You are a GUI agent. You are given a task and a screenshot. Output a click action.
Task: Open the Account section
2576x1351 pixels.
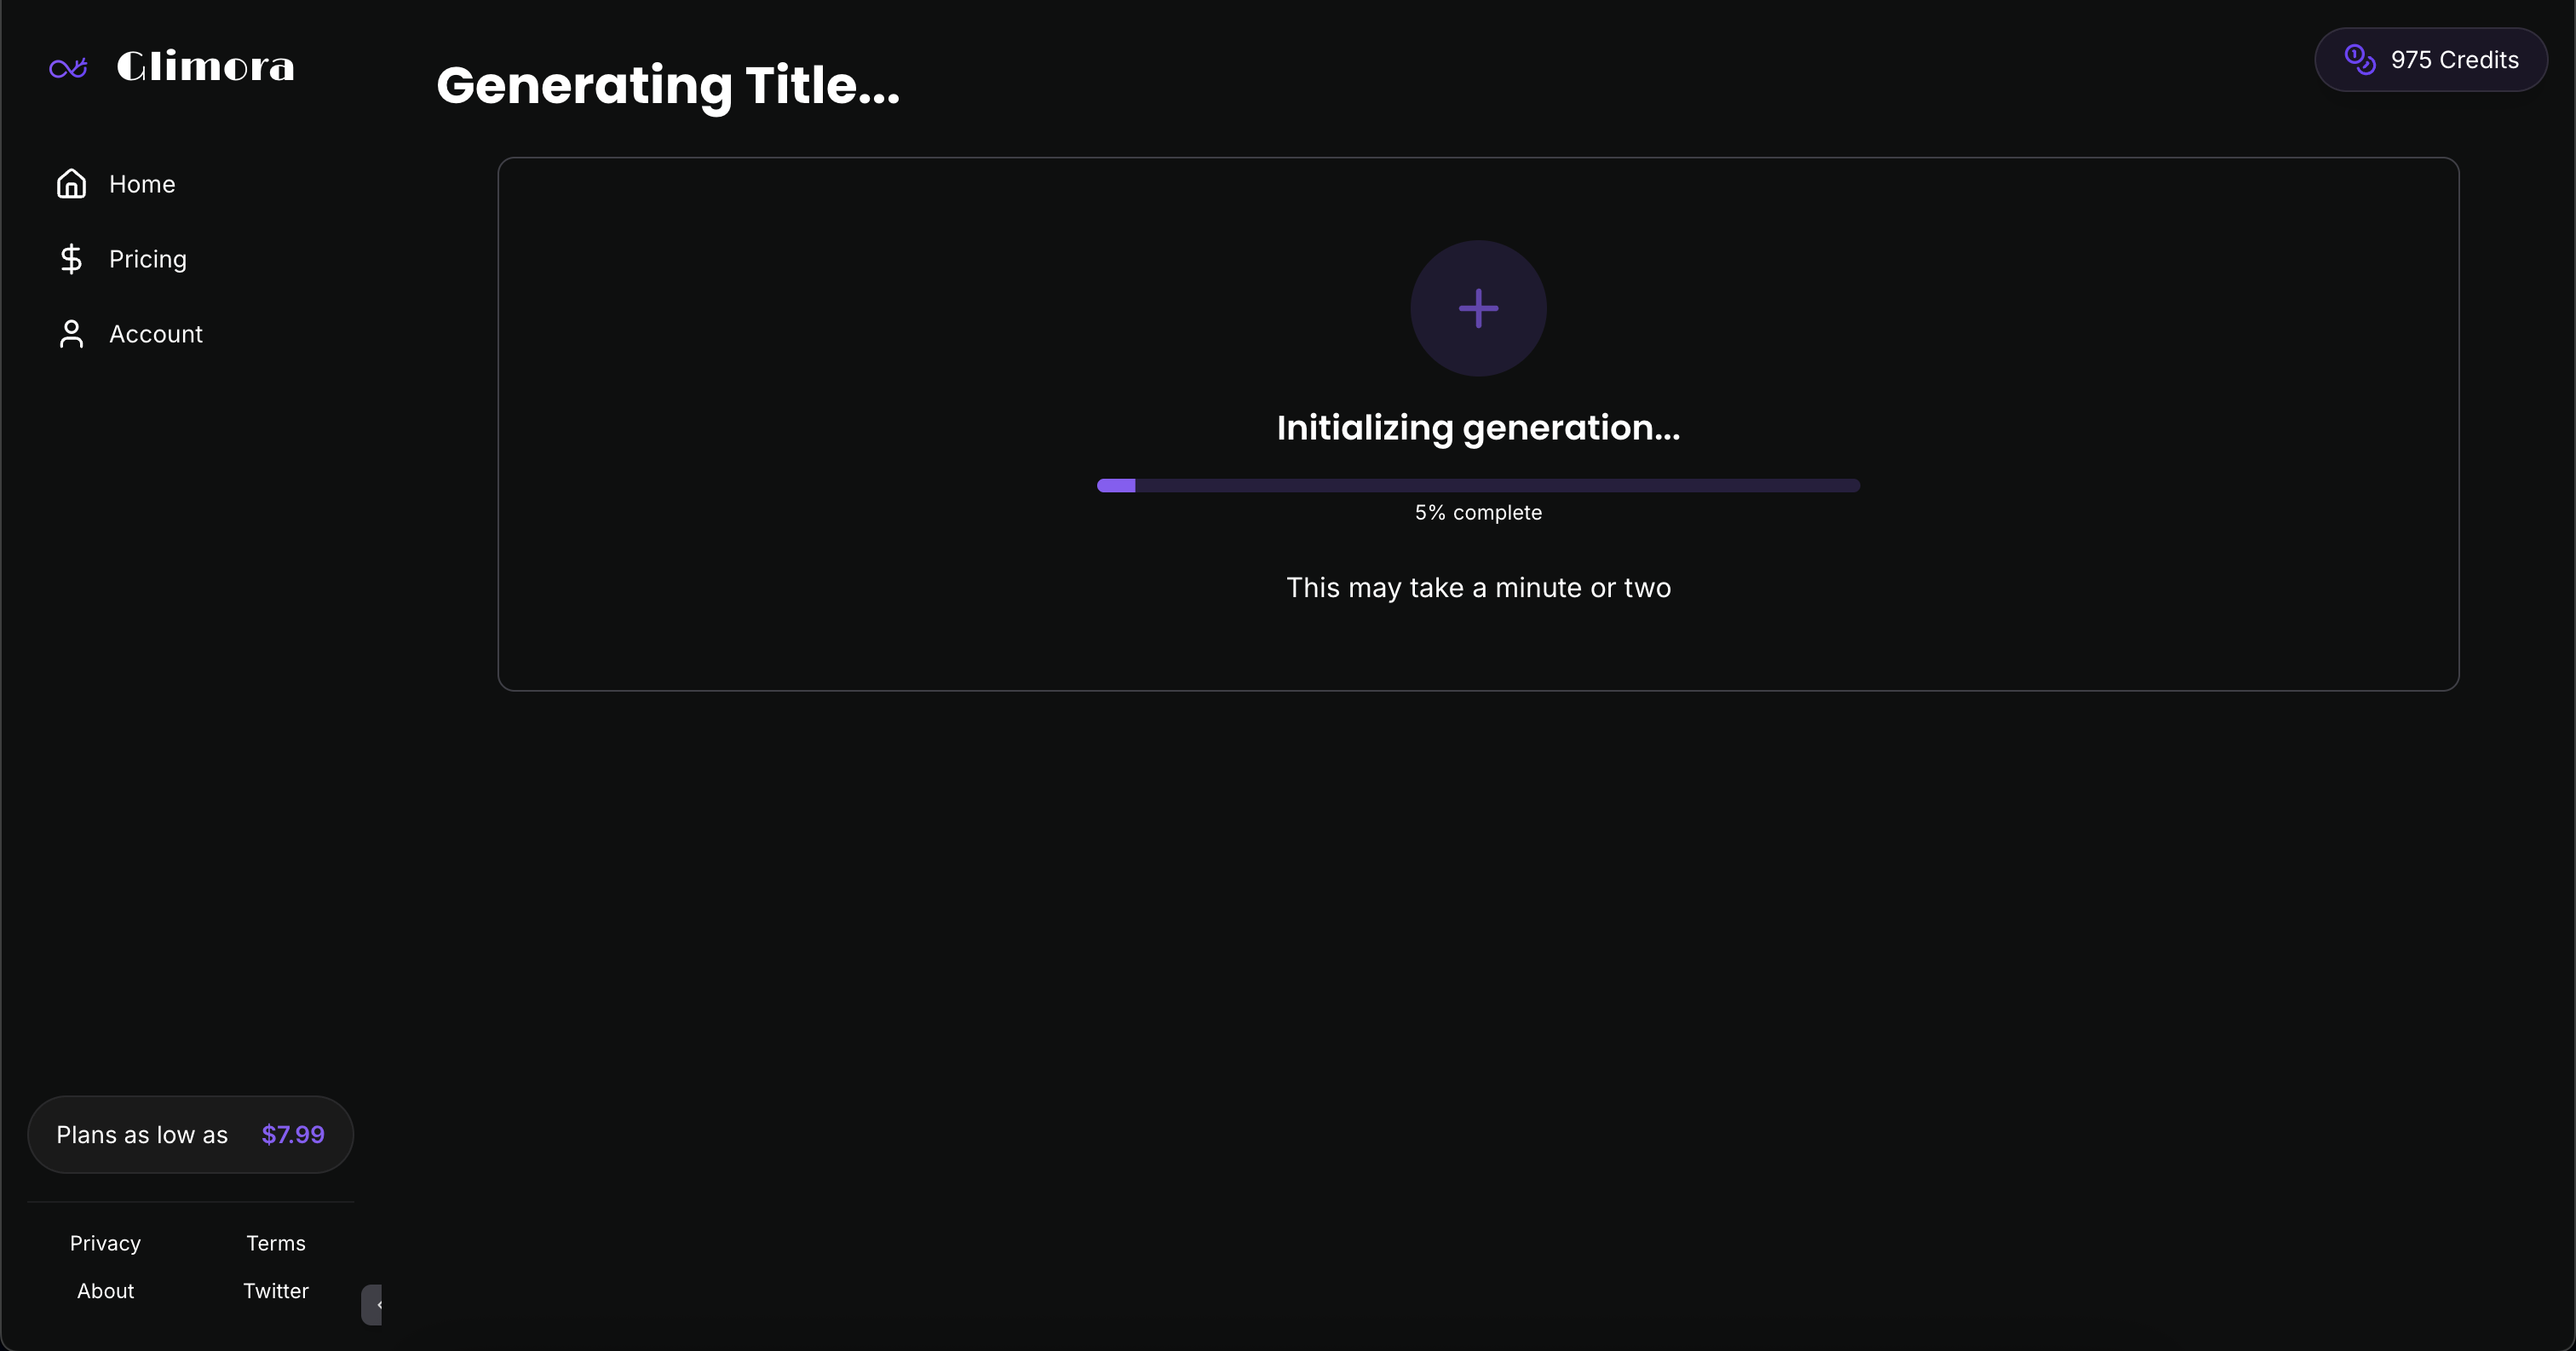156,334
